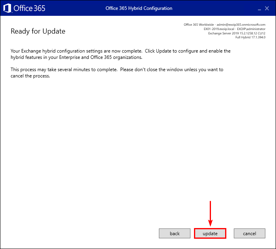Click the 'Full Hybrid 17.1.394.0' version text

[250, 37]
